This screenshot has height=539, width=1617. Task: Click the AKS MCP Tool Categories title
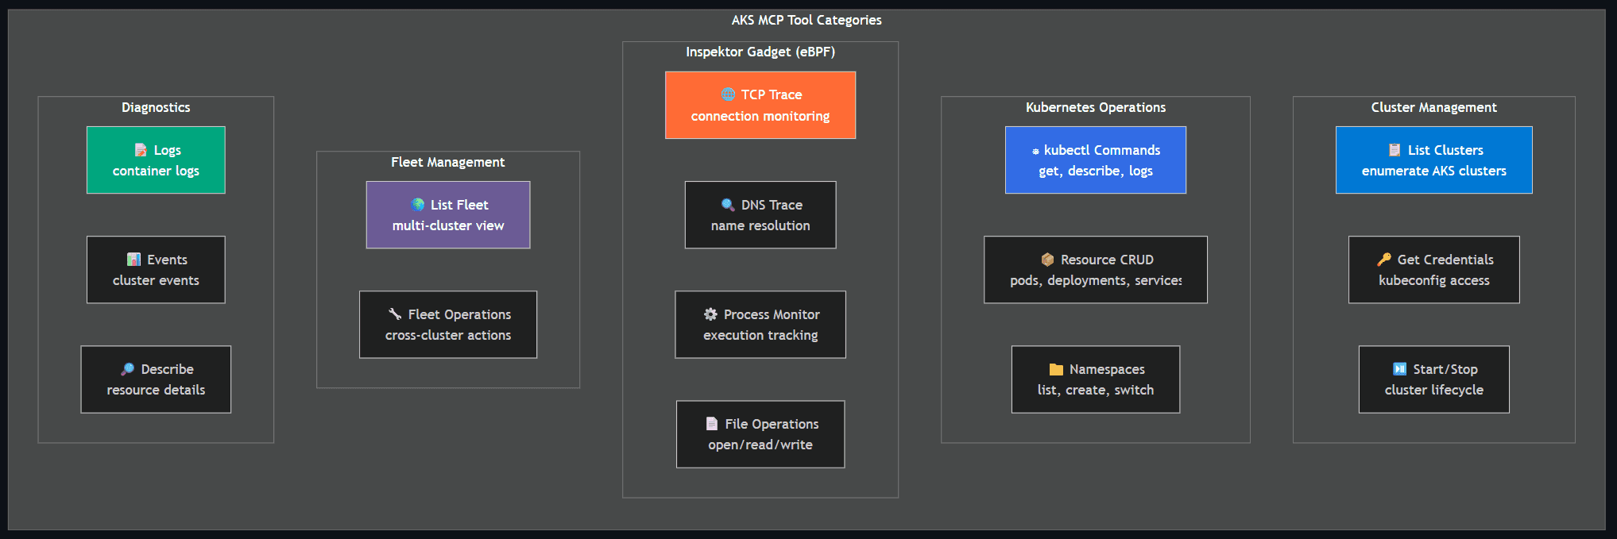point(807,20)
